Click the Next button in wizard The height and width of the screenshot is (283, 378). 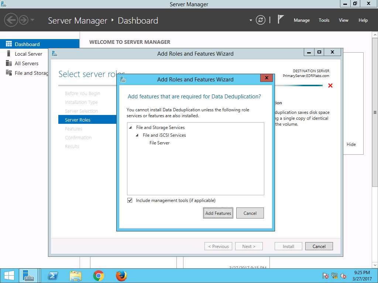[249, 247]
